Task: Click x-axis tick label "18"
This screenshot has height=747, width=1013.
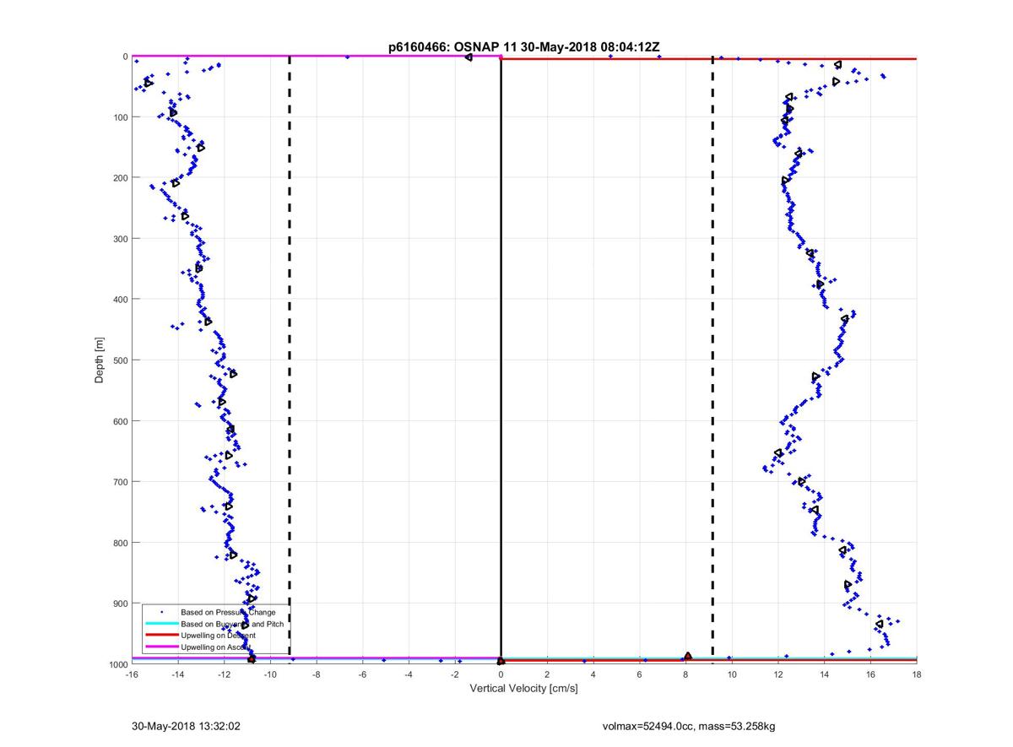Action: pos(917,674)
